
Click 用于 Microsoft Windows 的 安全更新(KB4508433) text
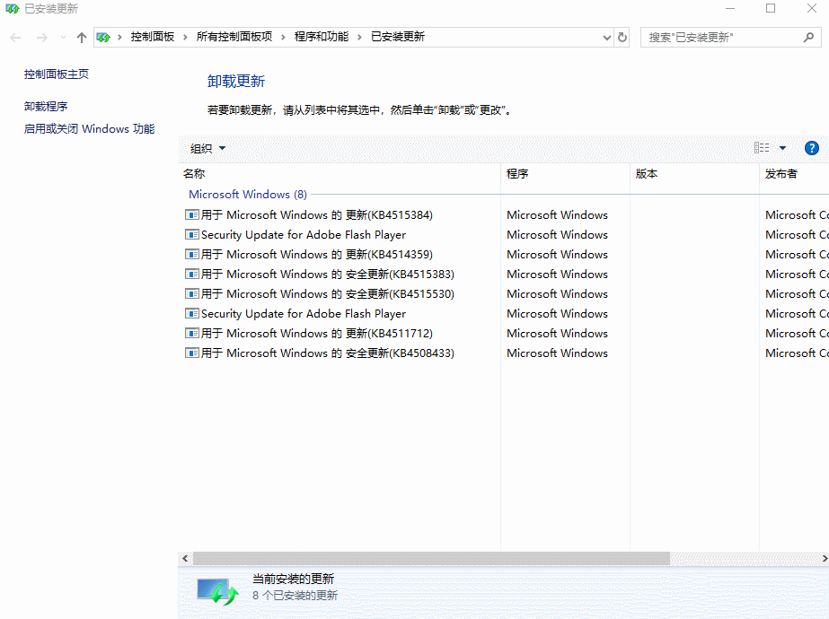(328, 353)
